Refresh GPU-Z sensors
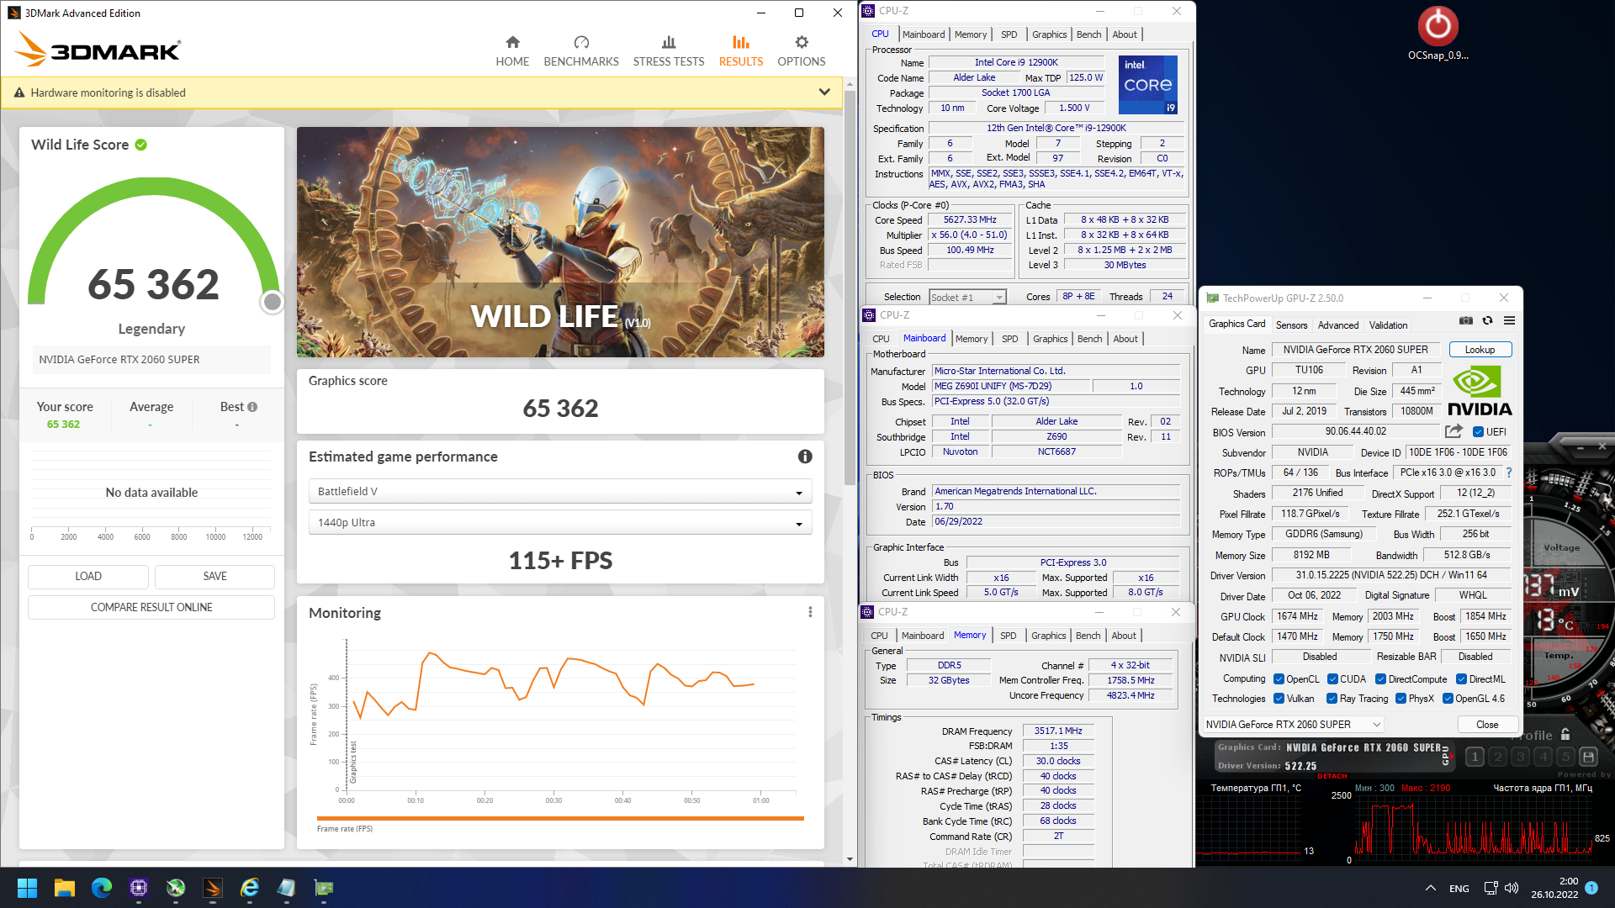 coord(1487,320)
